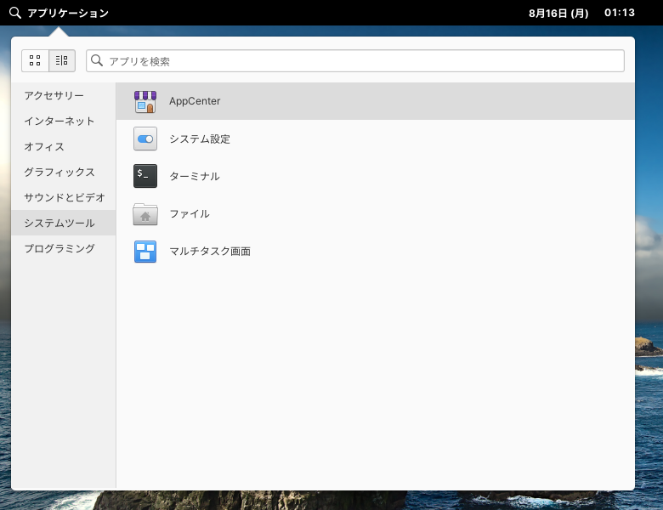The width and height of the screenshot is (663, 510).
Task: Select the インターネット category
Action: (x=64, y=121)
